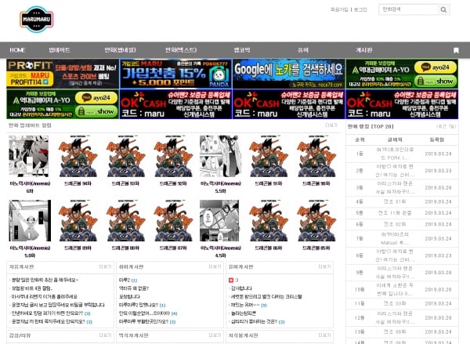Open the 드래곤볼 85화 thumbnail
Image resolution: width=470 pixels, height=344 pixels.
pos(316,221)
